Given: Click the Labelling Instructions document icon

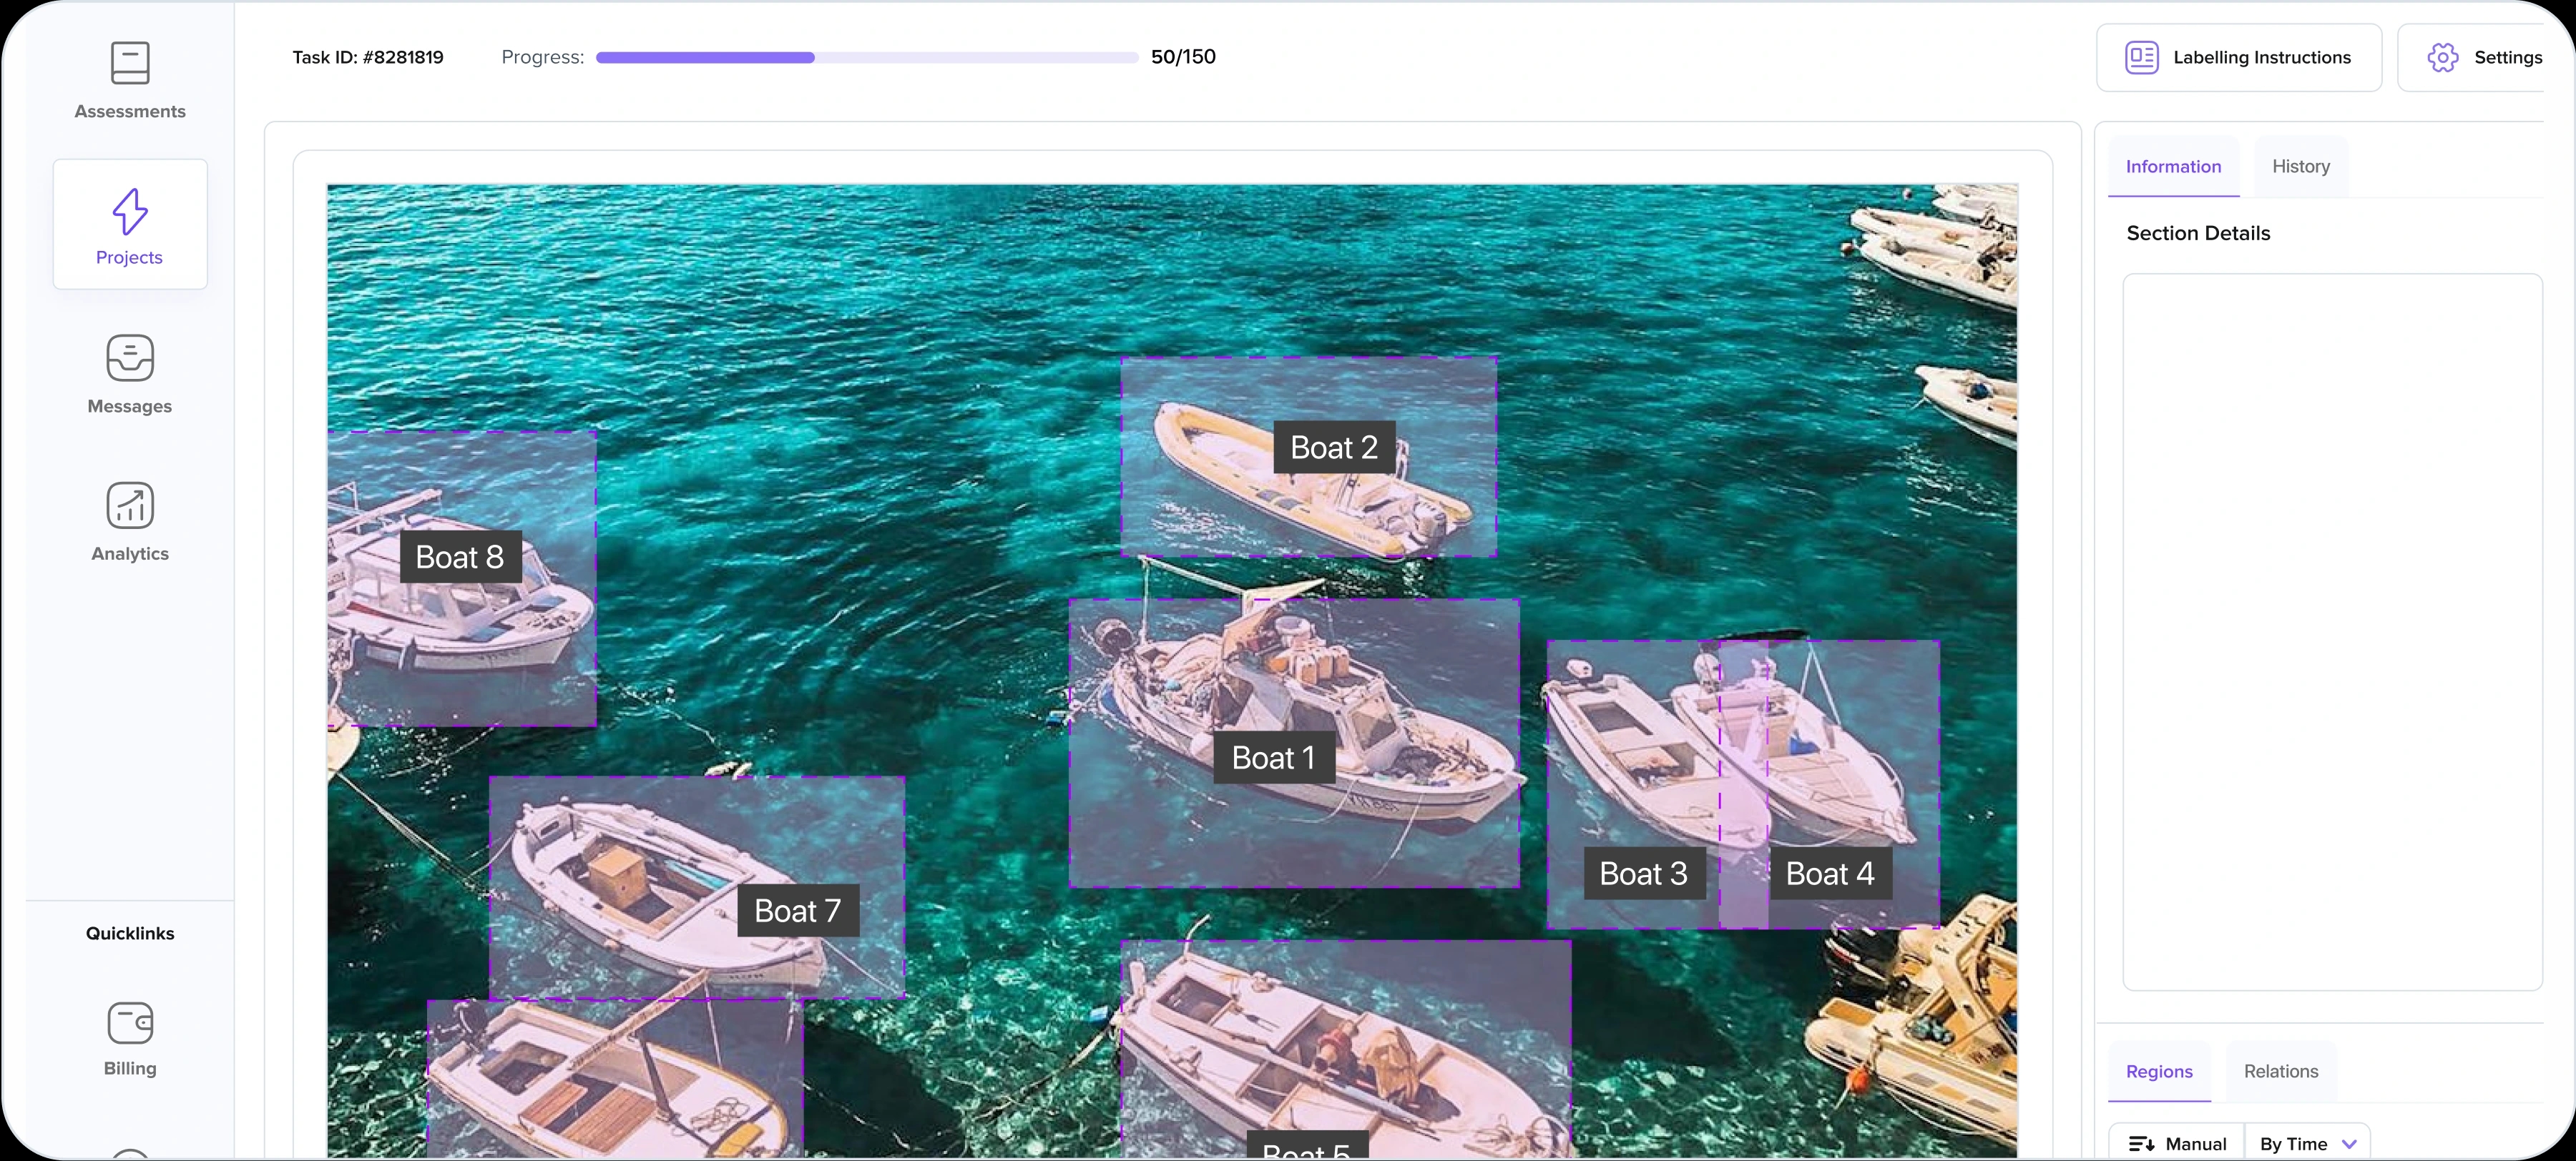Looking at the screenshot, I should [x=2141, y=57].
